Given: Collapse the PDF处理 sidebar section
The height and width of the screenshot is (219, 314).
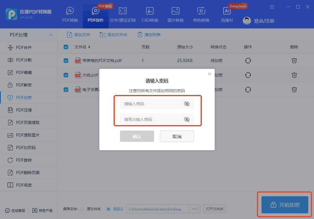Looking at the screenshot, I should (x=51, y=35).
